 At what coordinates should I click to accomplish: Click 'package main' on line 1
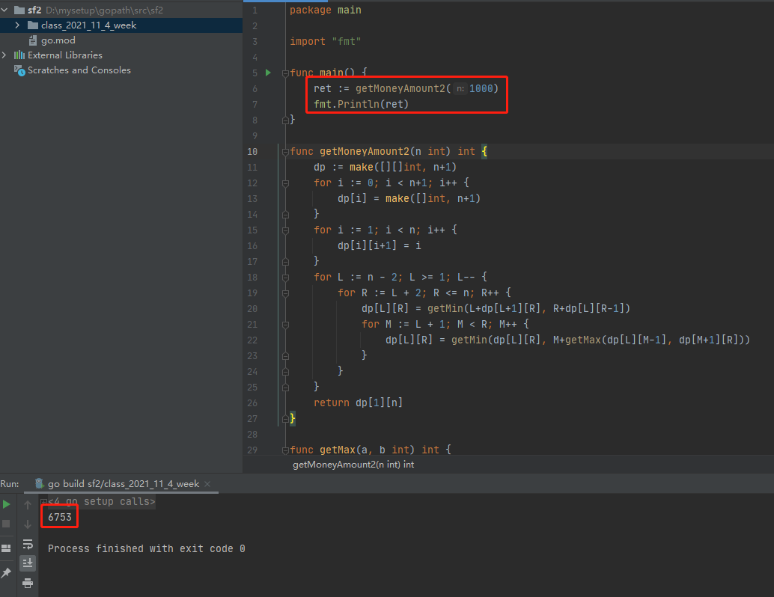[x=326, y=10]
